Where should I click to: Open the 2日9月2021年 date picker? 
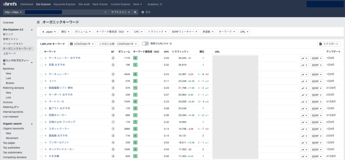[82, 44]
